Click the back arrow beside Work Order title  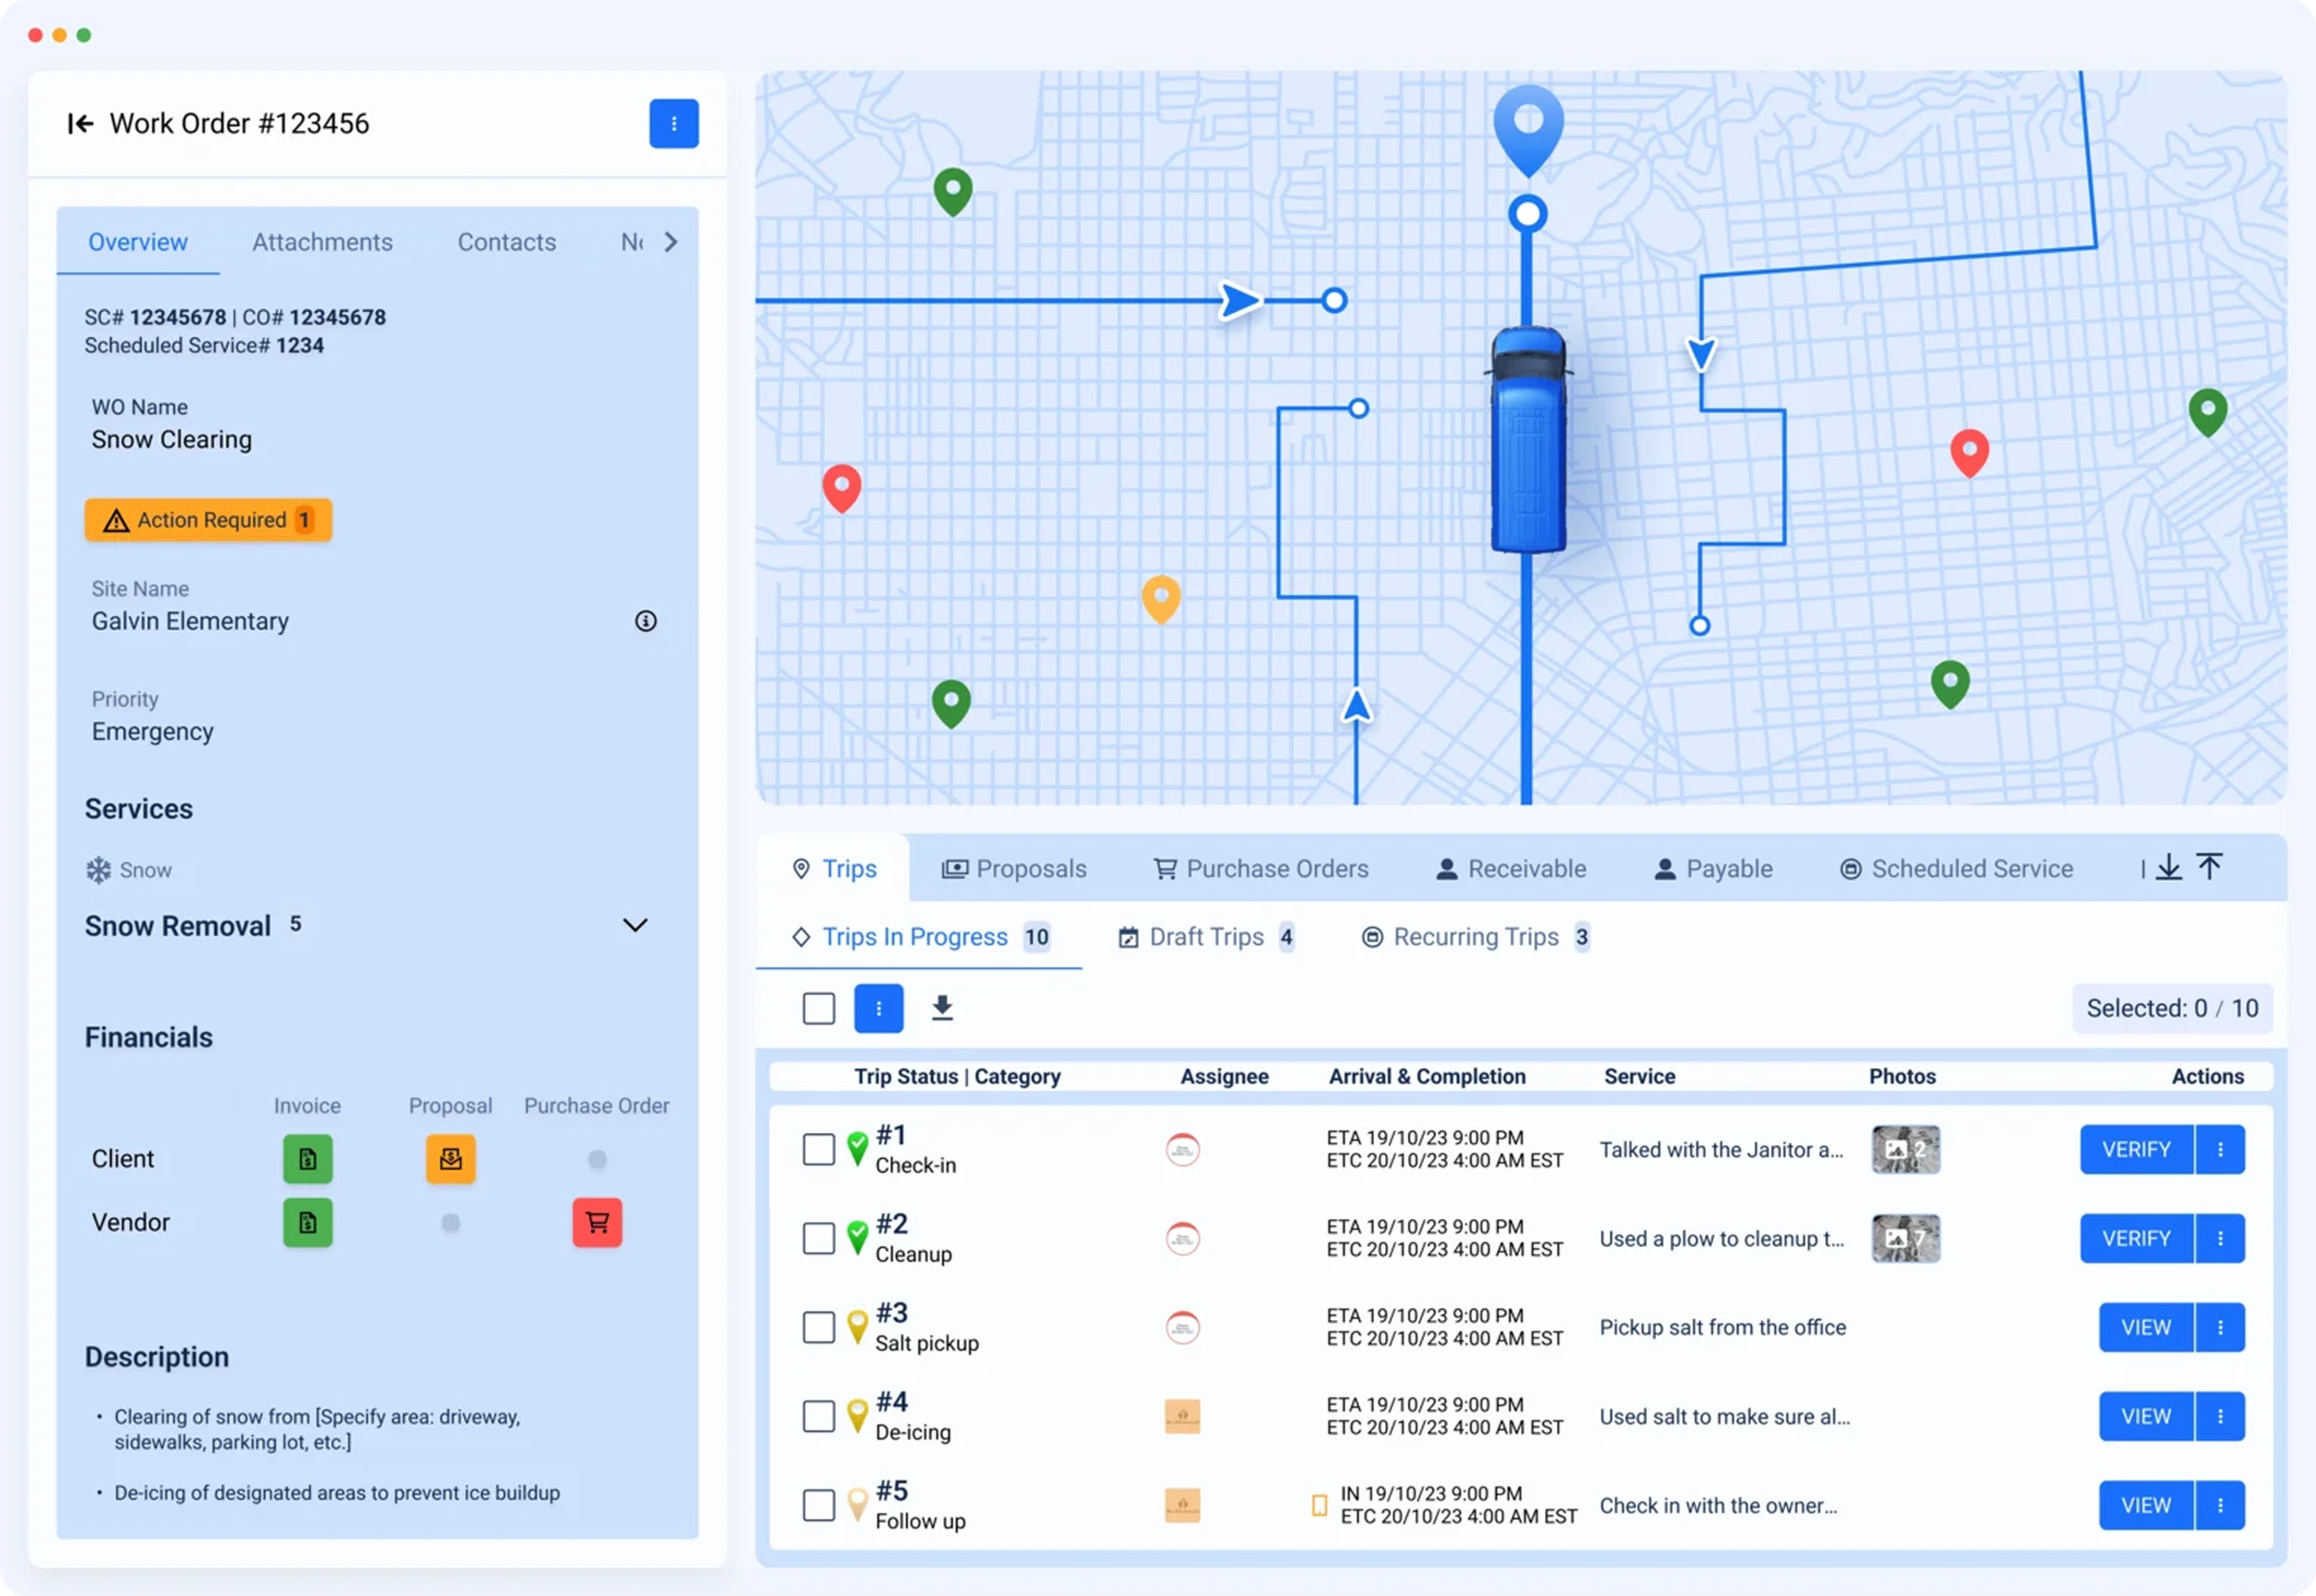click(x=80, y=123)
